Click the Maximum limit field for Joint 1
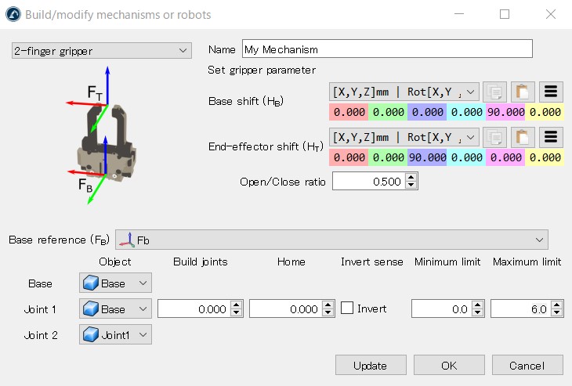The height and width of the screenshot is (386, 572). [521, 309]
